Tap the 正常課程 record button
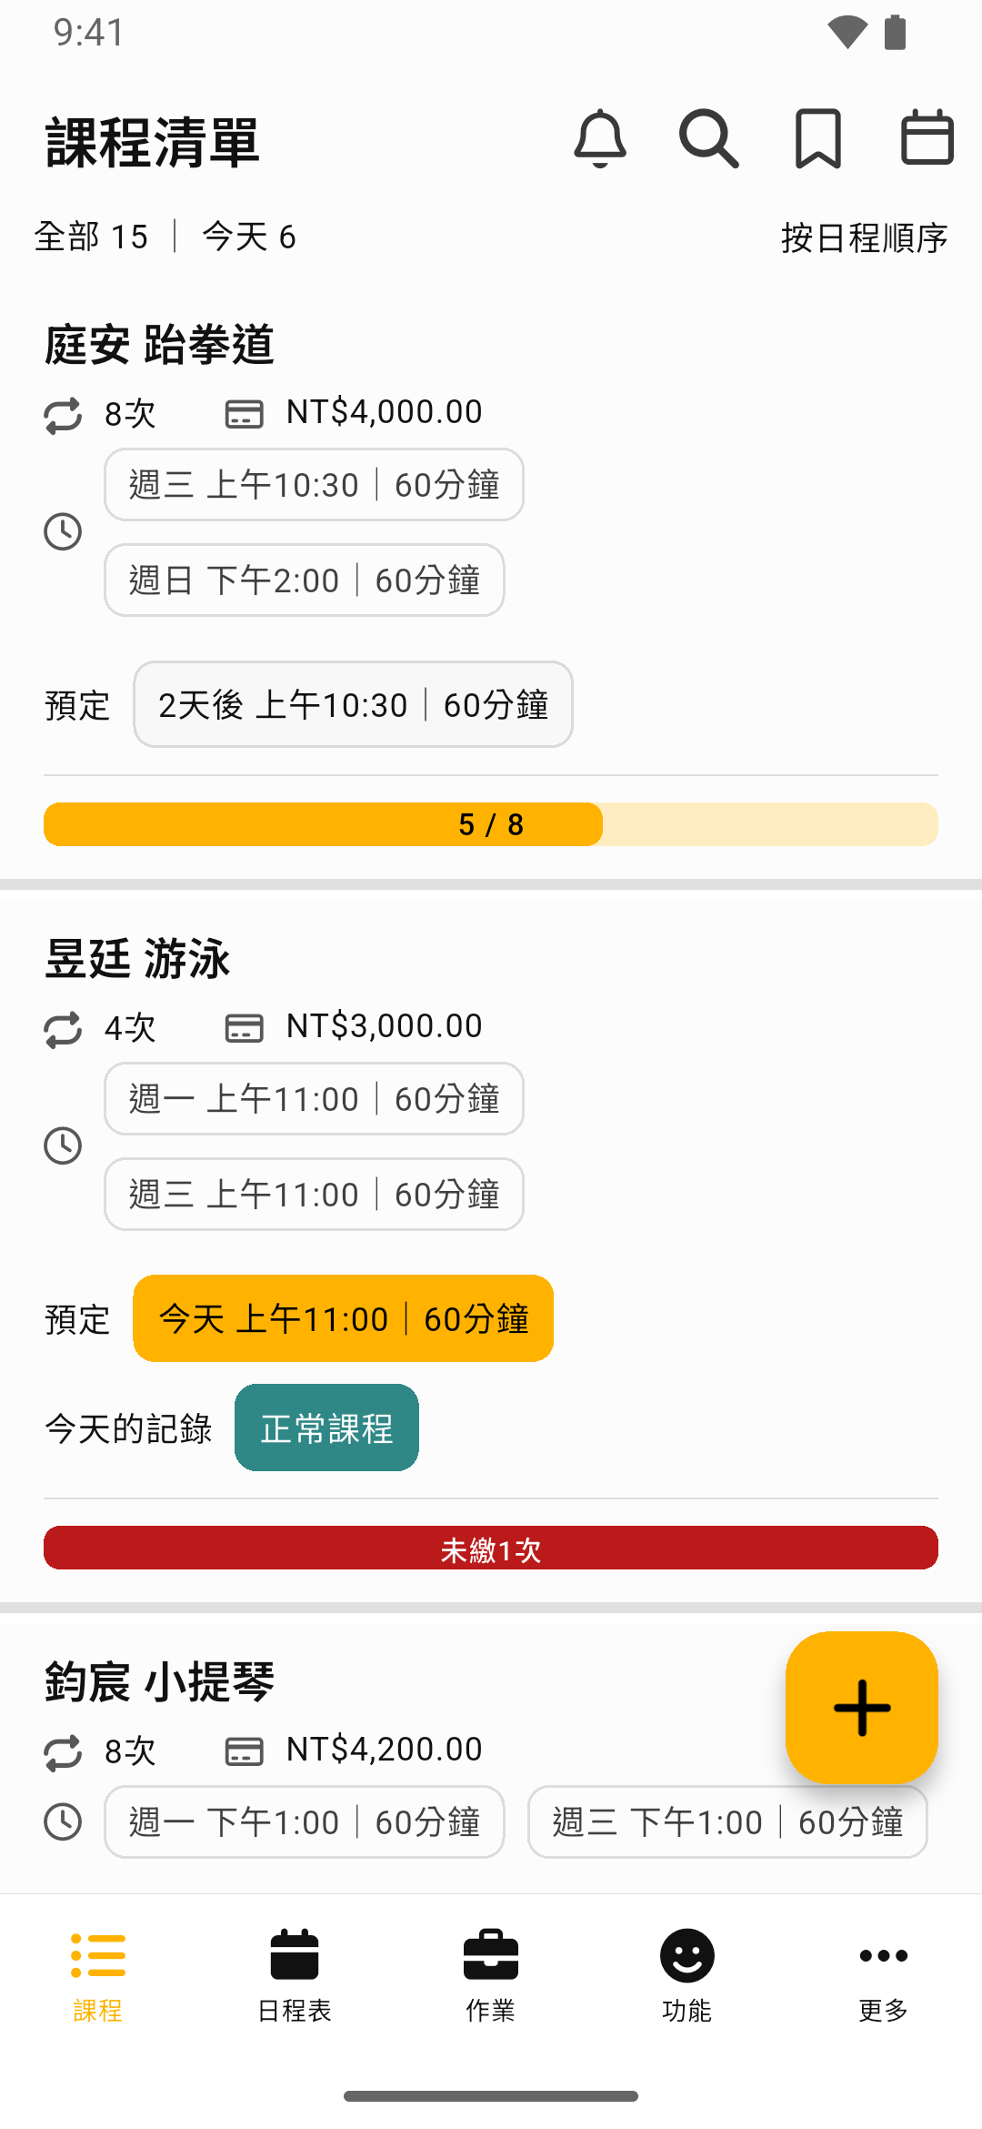 (x=326, y=1428)
